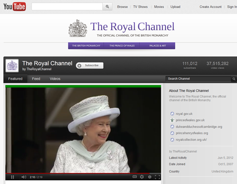Switch to the Featured tab
The image size is (237, 184).
[15, 79]
